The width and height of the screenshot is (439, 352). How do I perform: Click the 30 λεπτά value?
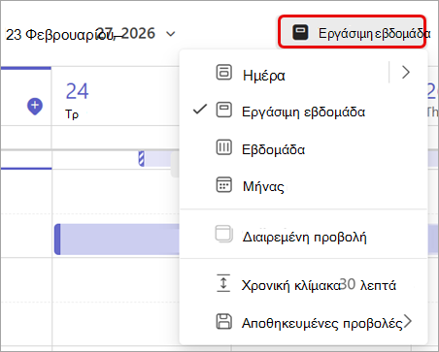pos(368,285)
